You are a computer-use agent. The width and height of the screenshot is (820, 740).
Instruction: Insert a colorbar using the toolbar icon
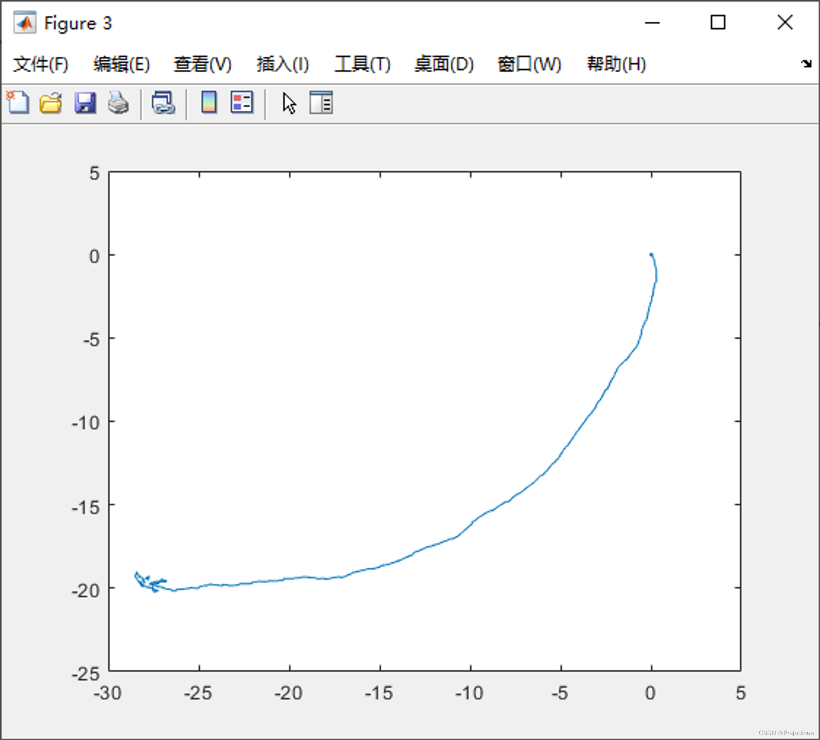pyautogui.click(x=209, y=102)
